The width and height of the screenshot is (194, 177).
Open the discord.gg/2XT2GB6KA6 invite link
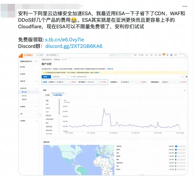pyautogui.click(x=74, y=46)
